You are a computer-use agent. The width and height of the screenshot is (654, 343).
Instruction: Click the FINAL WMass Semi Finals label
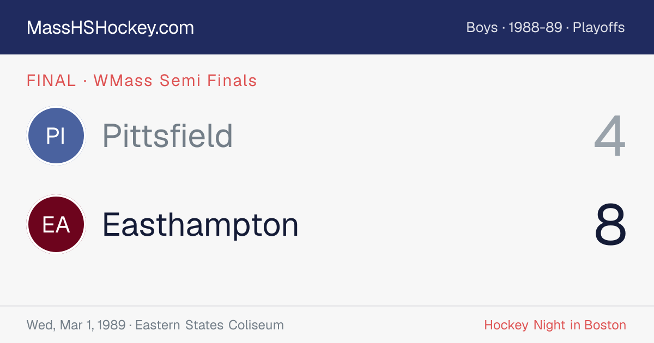click(x=142, y=81)
